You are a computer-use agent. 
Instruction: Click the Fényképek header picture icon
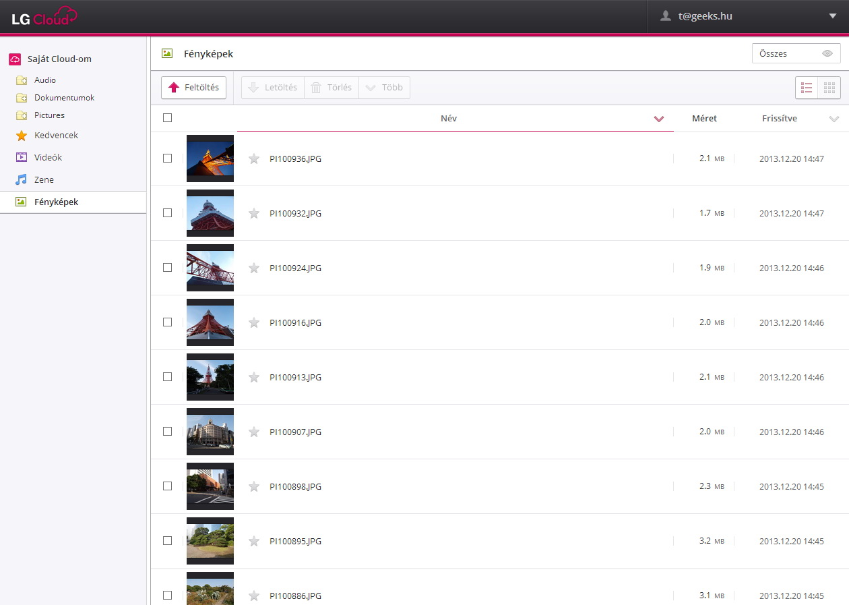coord(167,53)
